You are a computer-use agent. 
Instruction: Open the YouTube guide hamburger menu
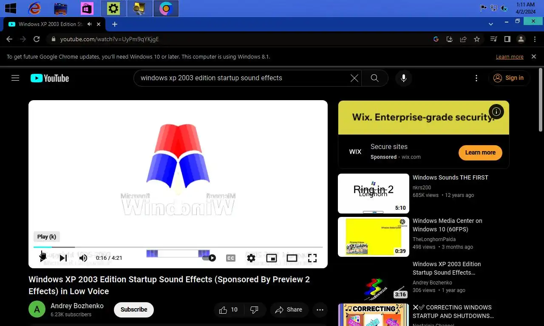[15, 78]
